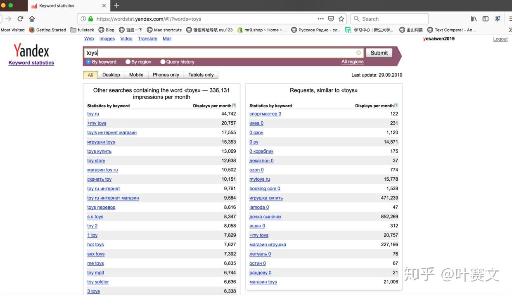Save page to Pocket
Viewport: 512px width, 295px height.
pyautogui.click(x=331, y=19)
